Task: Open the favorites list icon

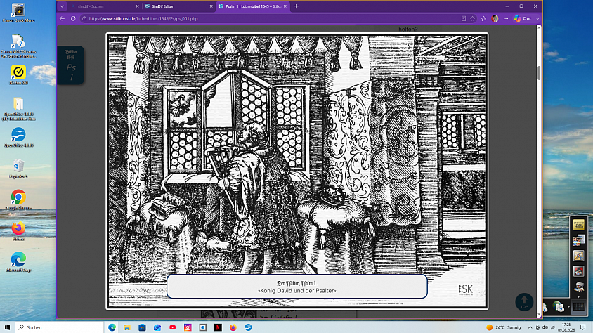Action: click(x=483, y=18)
